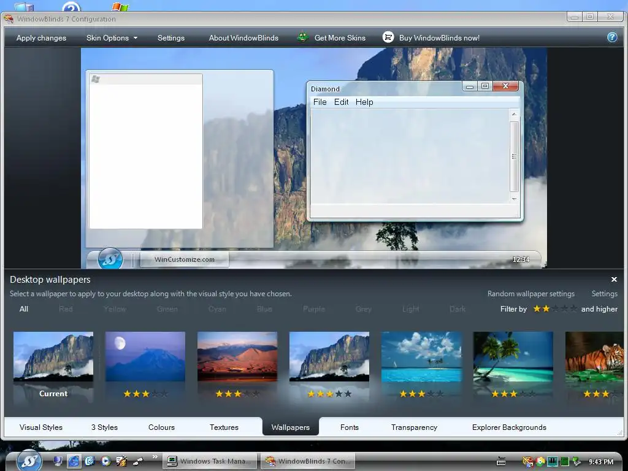Click the green Task Manager CPU tray icon
The width and height of the screenshot is (628, 471).
(x=564, y=462)
